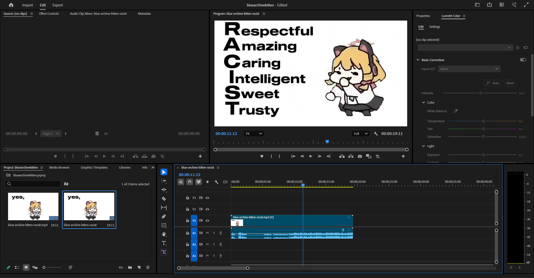
Task: Solo audio track A2
Action: [x=214, y=244]
